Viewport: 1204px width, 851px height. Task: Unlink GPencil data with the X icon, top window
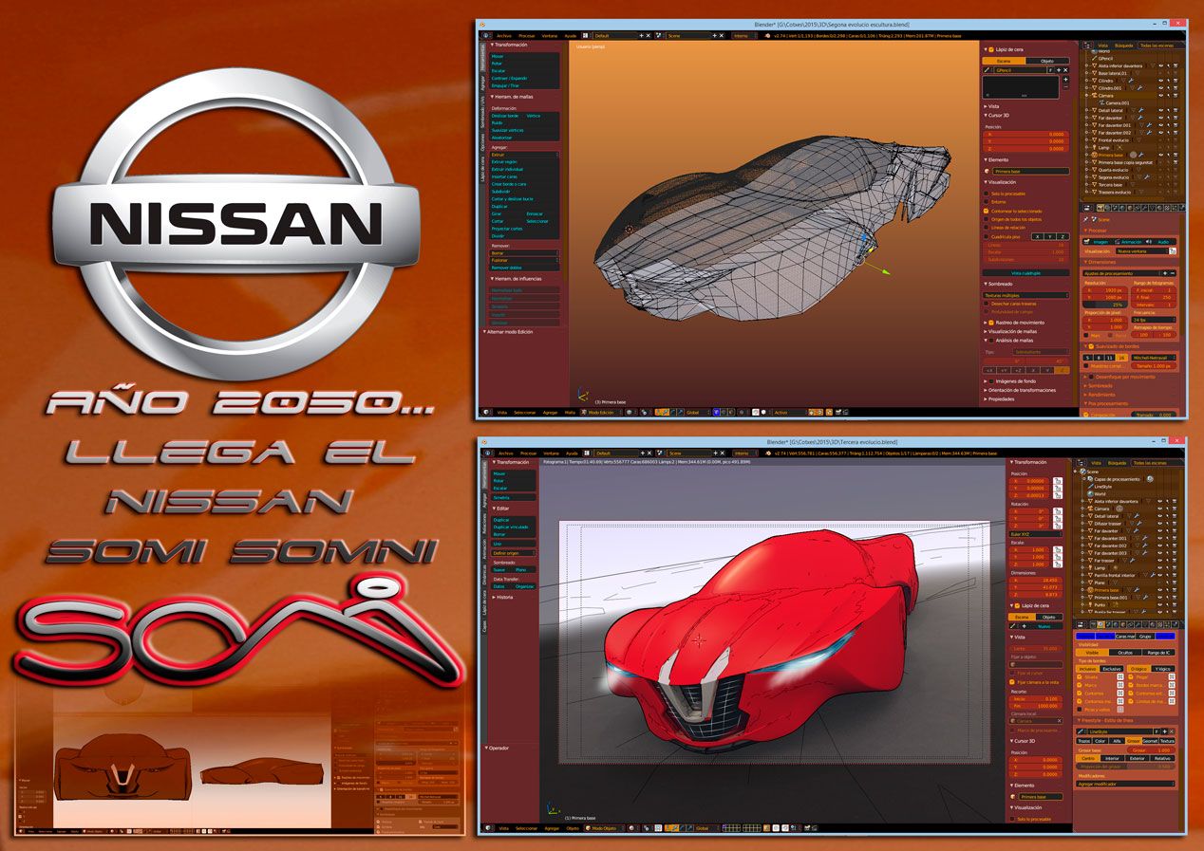(x=1065, y=70)
